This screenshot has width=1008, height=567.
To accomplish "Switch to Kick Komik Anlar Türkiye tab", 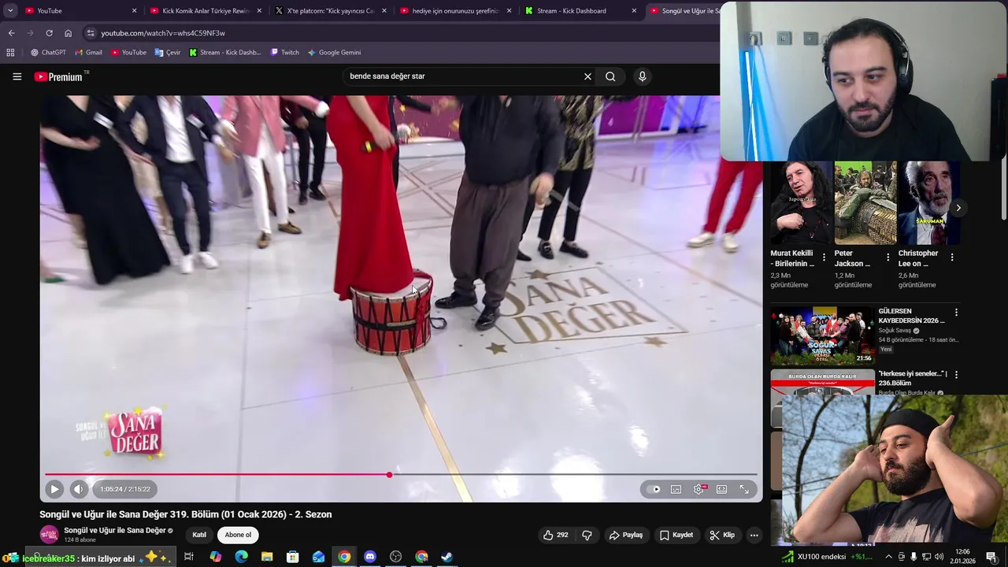I will pos(205,10).
